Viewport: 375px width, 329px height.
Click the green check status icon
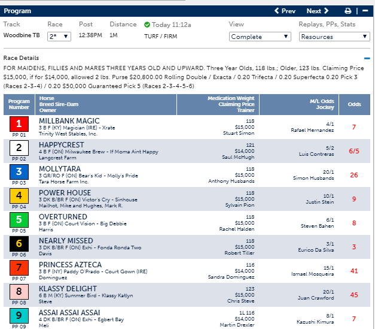click(147, 25)
